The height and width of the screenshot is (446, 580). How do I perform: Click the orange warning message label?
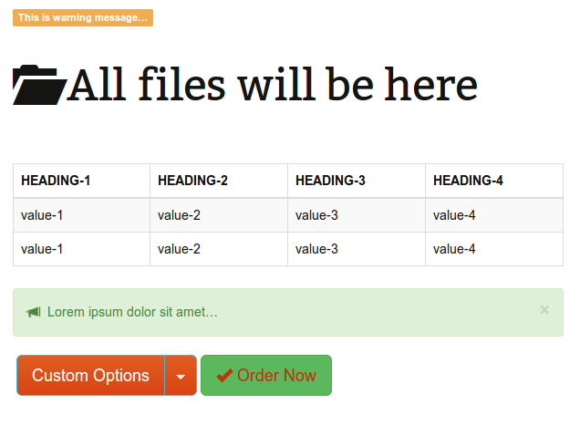pos(83,17)
